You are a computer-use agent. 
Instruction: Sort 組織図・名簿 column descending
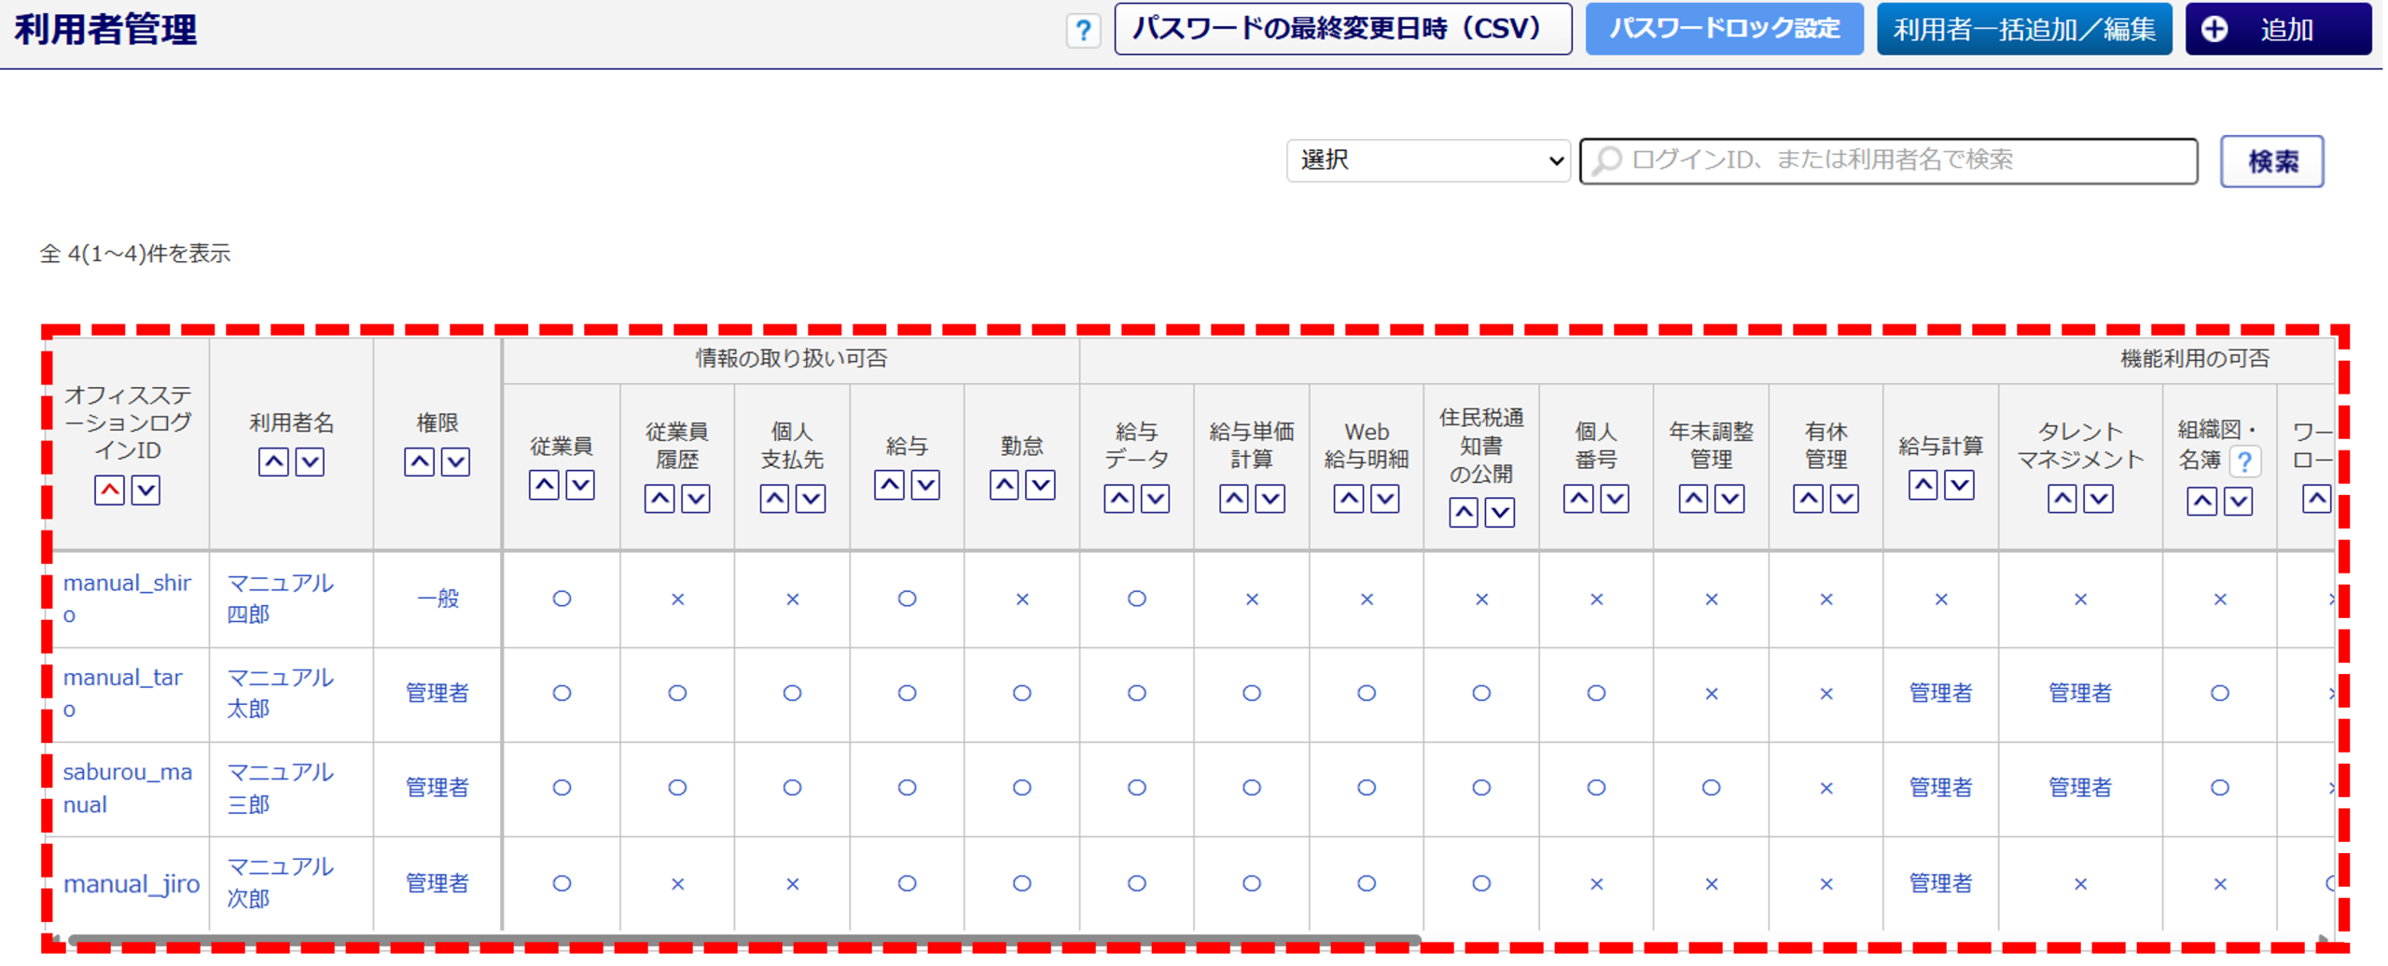click(2239, 502)
